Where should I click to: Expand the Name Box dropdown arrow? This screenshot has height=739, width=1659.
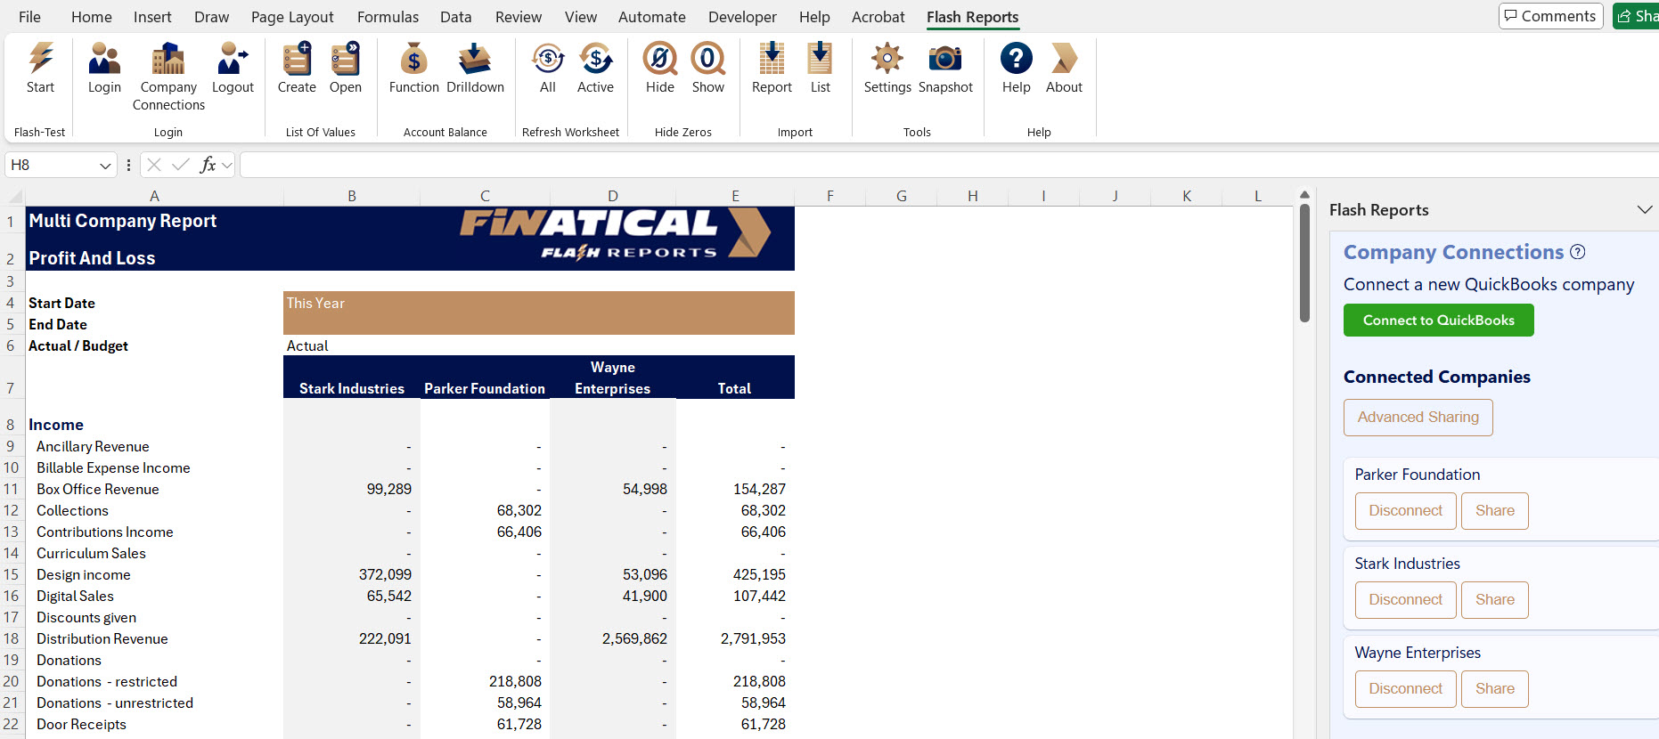point(105,166)
